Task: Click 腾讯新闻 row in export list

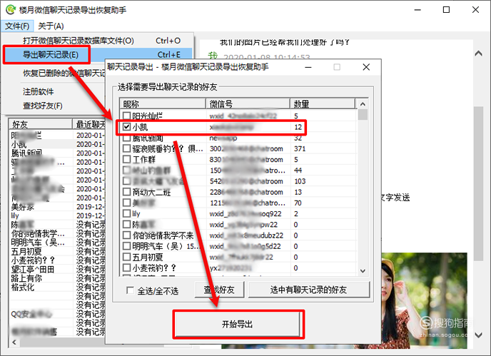Action: pos(238,138)
